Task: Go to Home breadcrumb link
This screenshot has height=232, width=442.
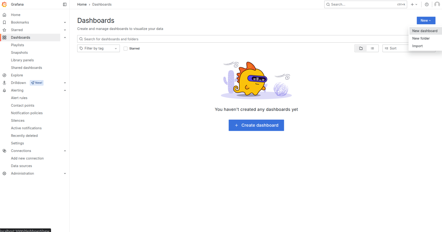Action: 82,4
